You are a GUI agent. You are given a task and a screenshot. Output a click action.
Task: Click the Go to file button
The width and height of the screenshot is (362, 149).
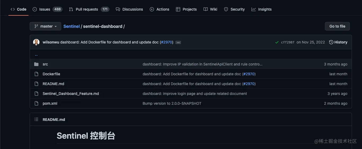337,26
